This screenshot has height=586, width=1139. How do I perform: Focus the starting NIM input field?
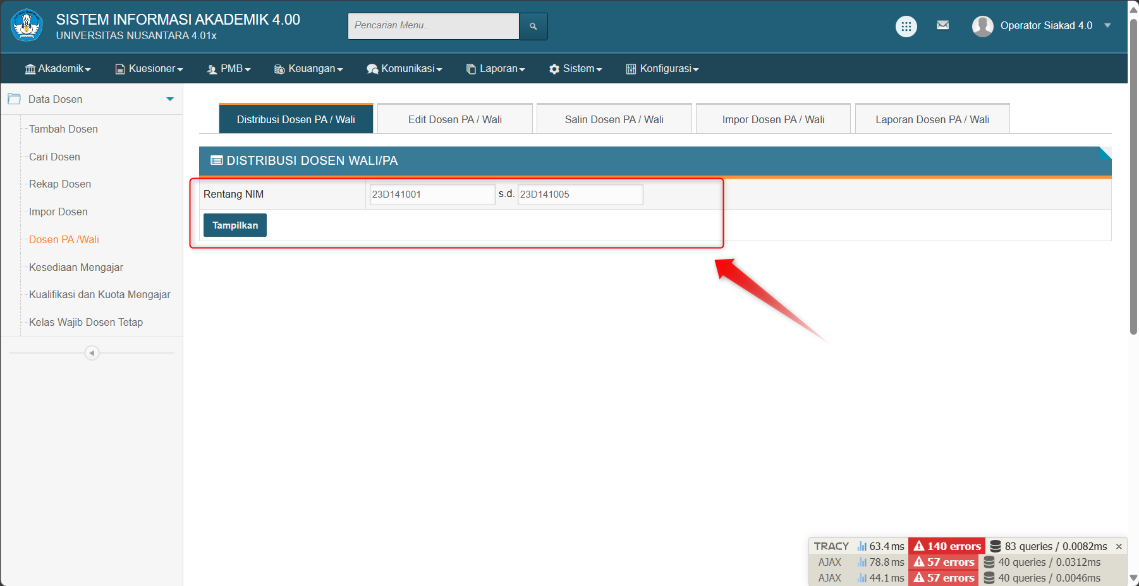click(431, 194)
